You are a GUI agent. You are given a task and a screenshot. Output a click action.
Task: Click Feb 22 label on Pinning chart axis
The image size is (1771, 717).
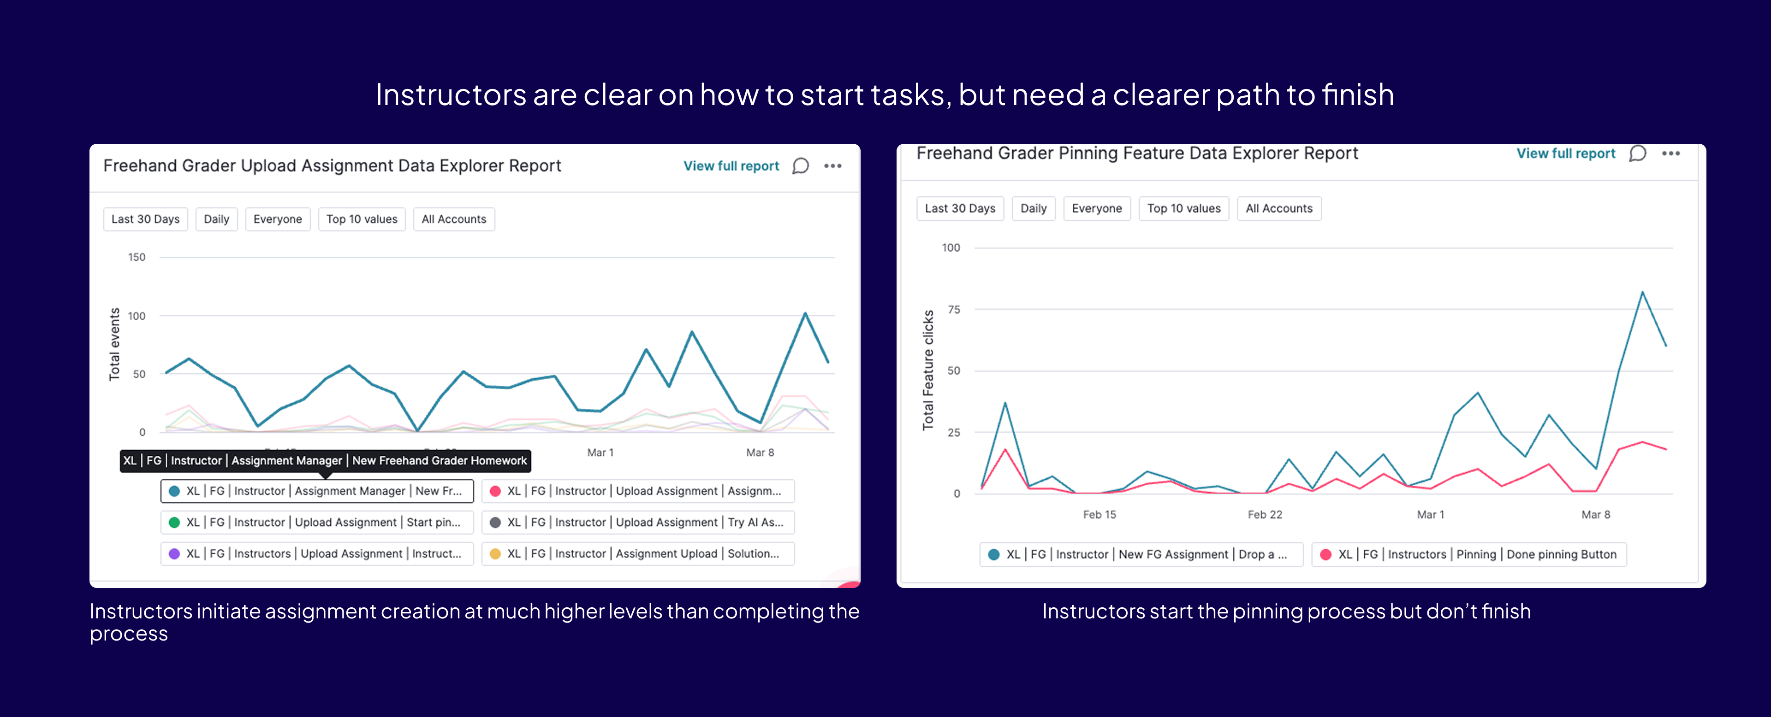(1265, 514)
